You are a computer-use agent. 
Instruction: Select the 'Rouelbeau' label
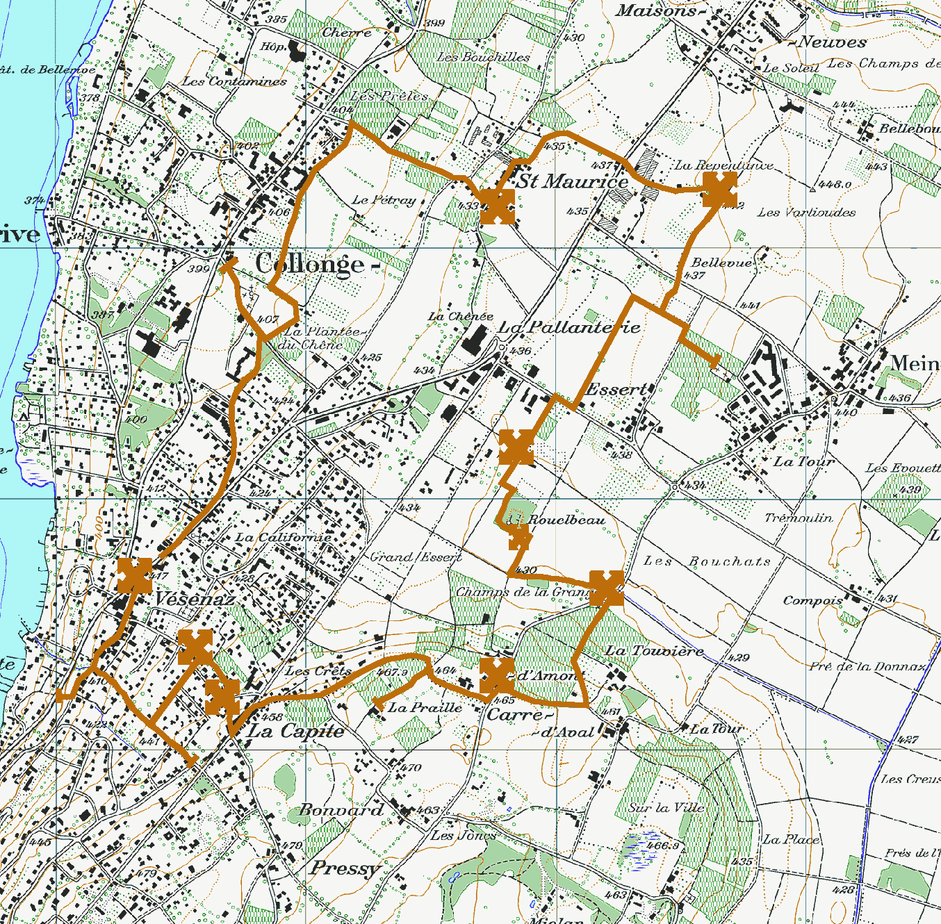tap(566, 520)
